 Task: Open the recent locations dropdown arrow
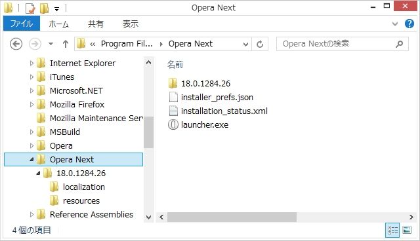pyautogui.click(x=51, y=44)
